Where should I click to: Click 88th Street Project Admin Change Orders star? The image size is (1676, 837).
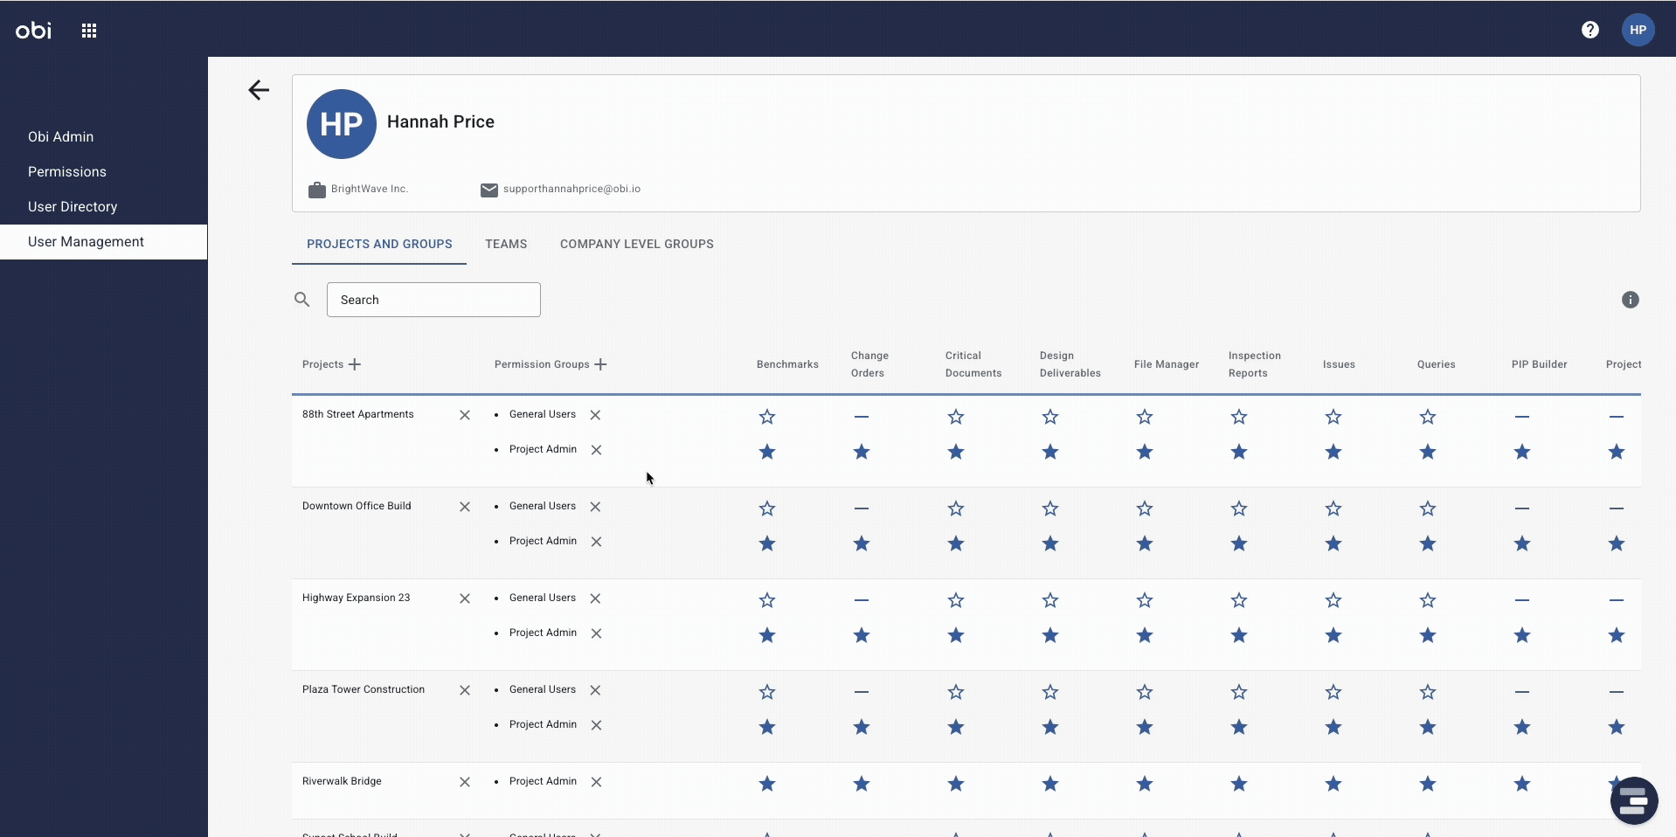click(x=862, y=452)
